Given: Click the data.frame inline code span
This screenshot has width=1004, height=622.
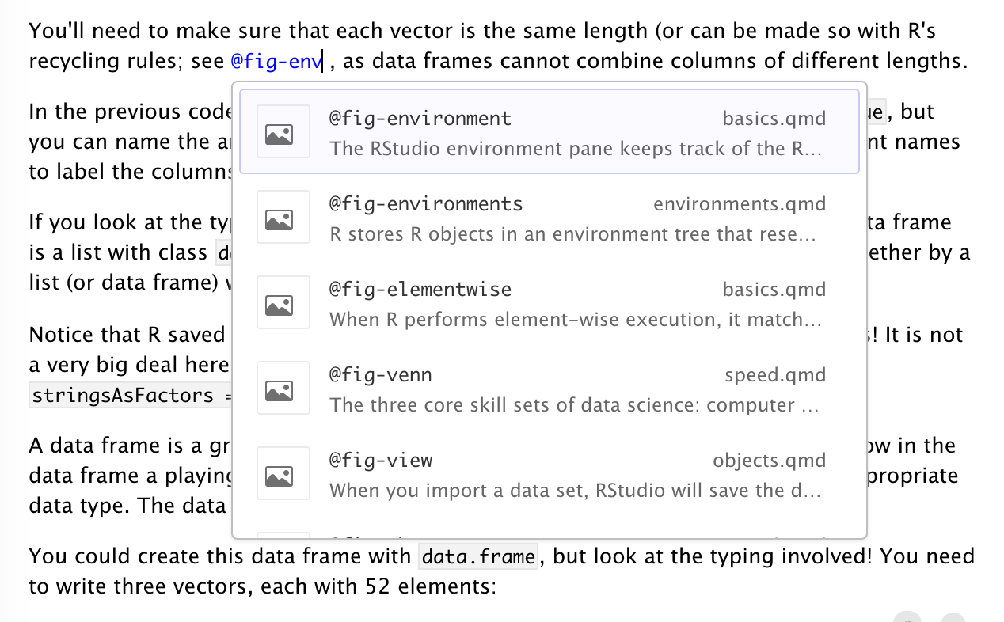Looking at the screenshot, I should [477, 556].
